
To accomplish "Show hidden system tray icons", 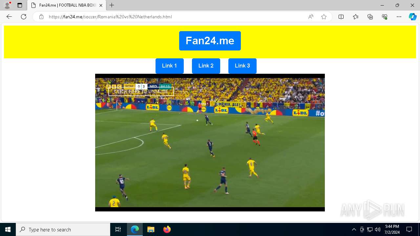I will [354, 229].
